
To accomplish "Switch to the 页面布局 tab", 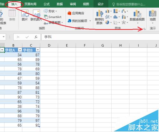I will click(x=31, y=4).
